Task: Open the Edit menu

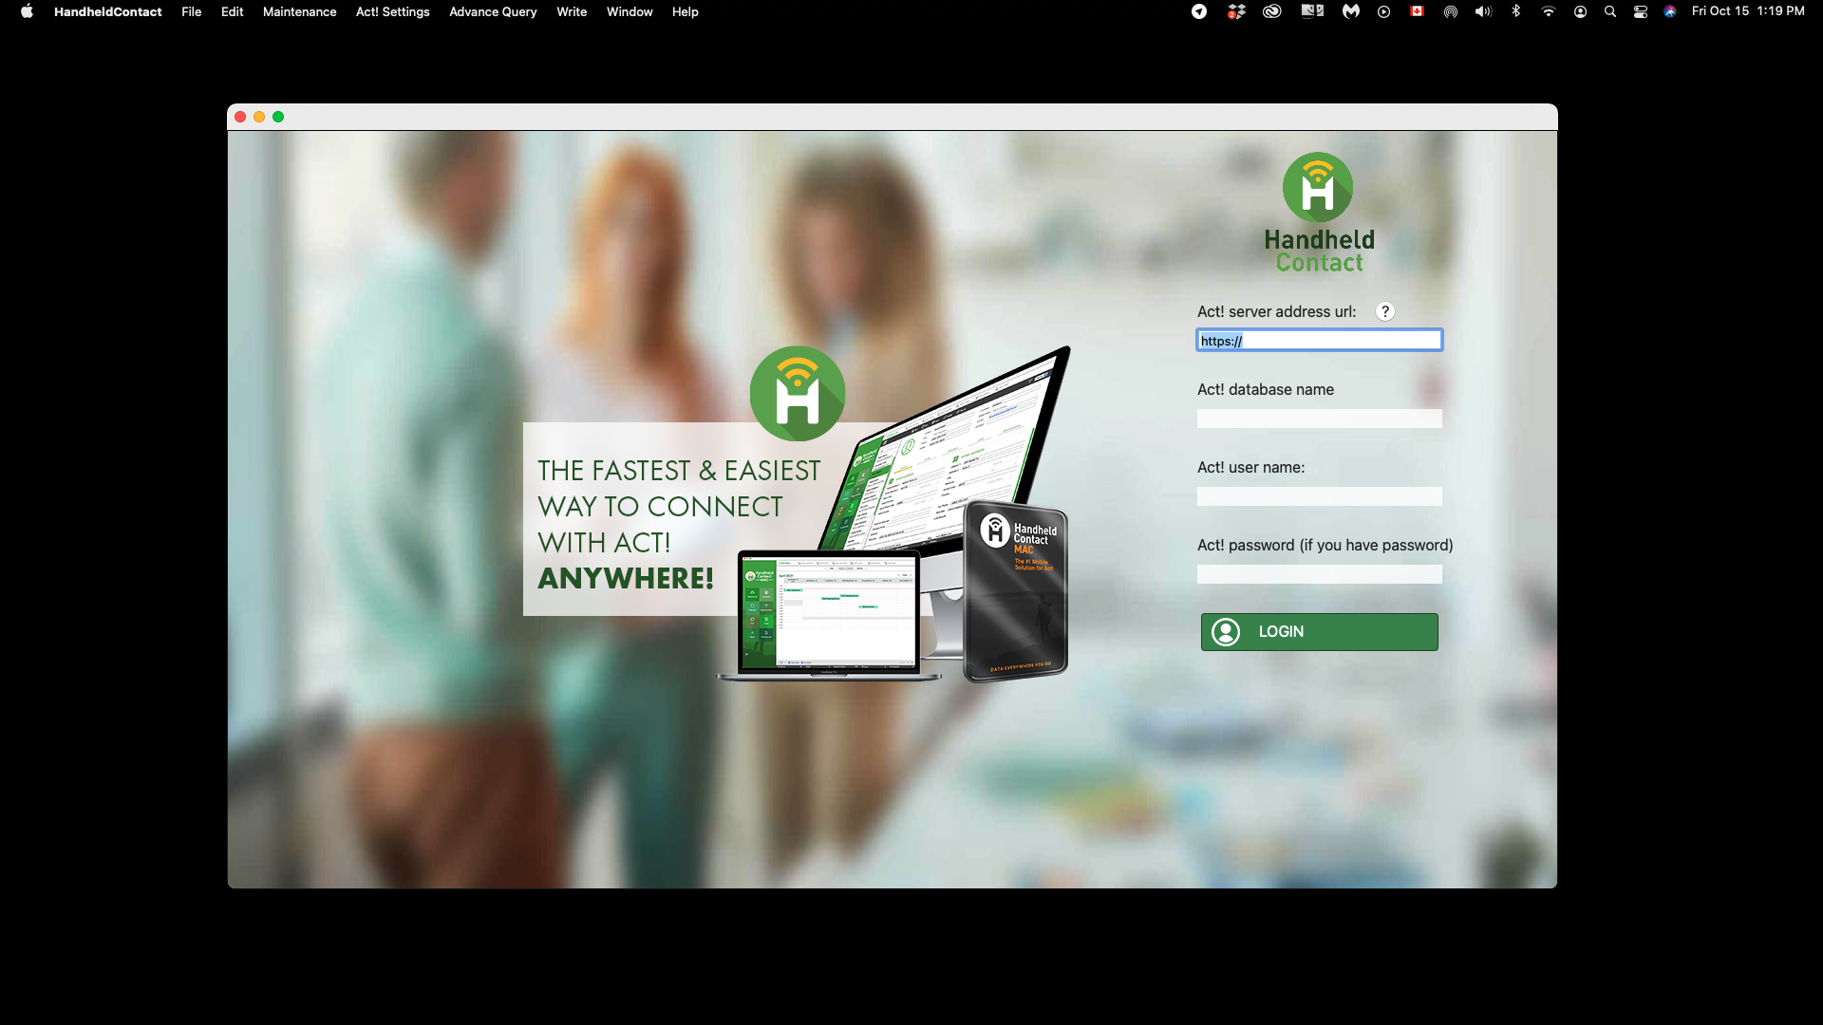Action: tap(232, 11)
